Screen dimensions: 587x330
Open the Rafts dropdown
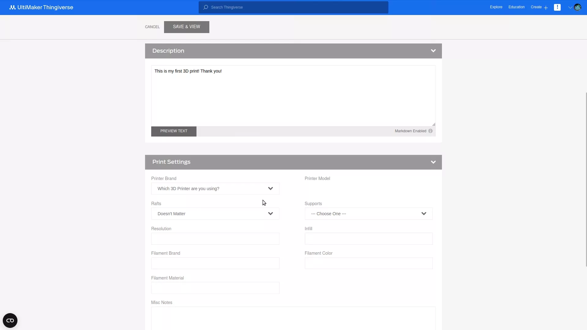pyautogui.click(x=215, y=214)
